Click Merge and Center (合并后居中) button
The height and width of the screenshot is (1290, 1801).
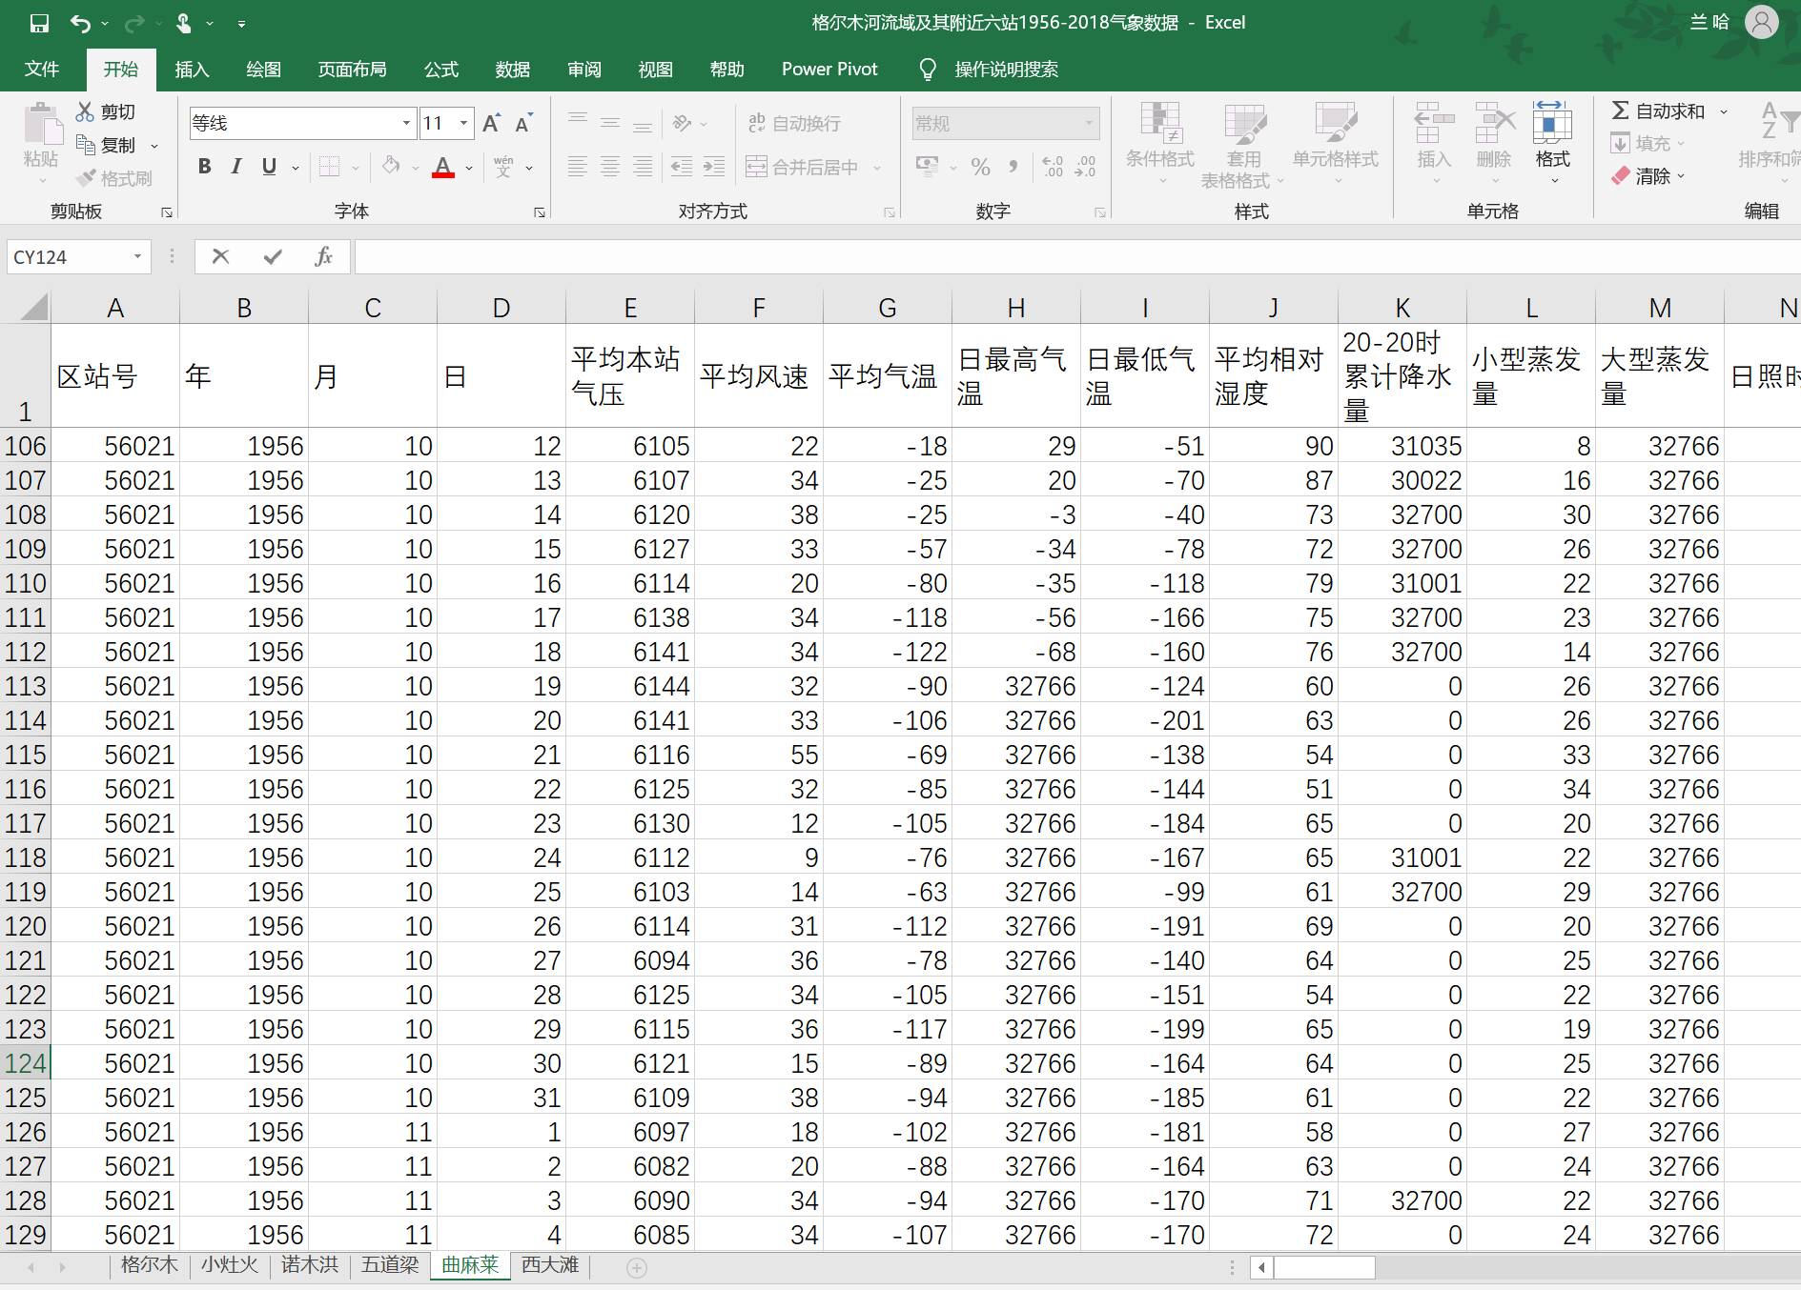(803, 168)
